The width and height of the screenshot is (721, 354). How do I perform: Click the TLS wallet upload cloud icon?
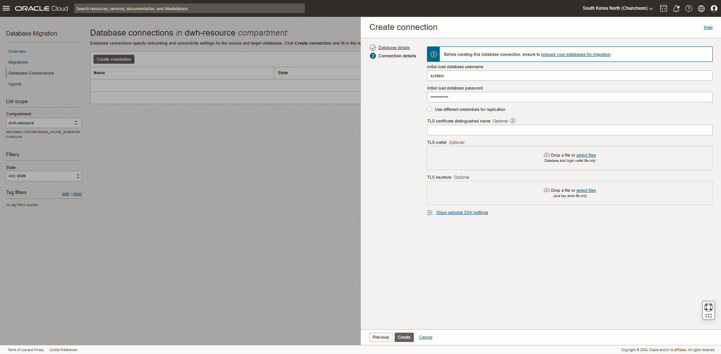[x=547, y=155]
